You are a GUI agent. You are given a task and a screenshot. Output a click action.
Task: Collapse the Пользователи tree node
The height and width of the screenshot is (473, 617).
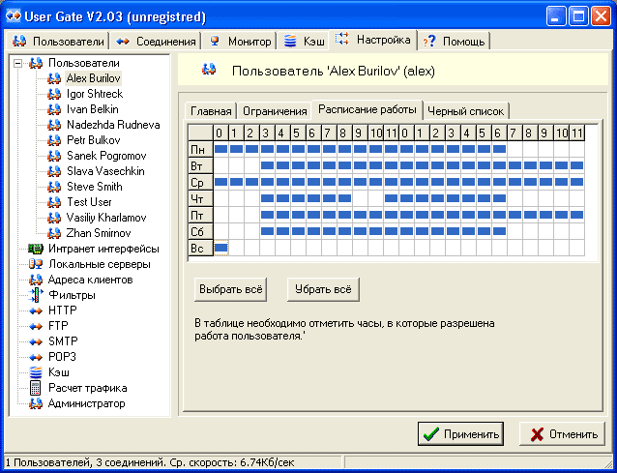click(17, 63)
